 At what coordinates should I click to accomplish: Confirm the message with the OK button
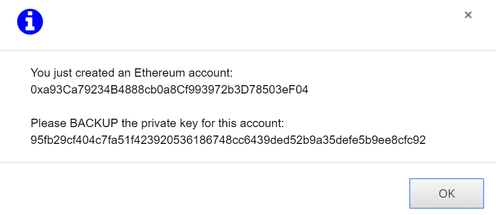pyautogui.click(x=446, y=193)
